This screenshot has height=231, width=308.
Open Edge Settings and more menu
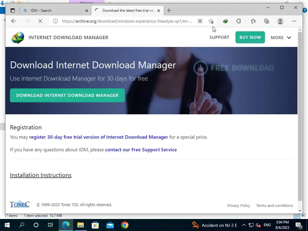coord(294,21)
